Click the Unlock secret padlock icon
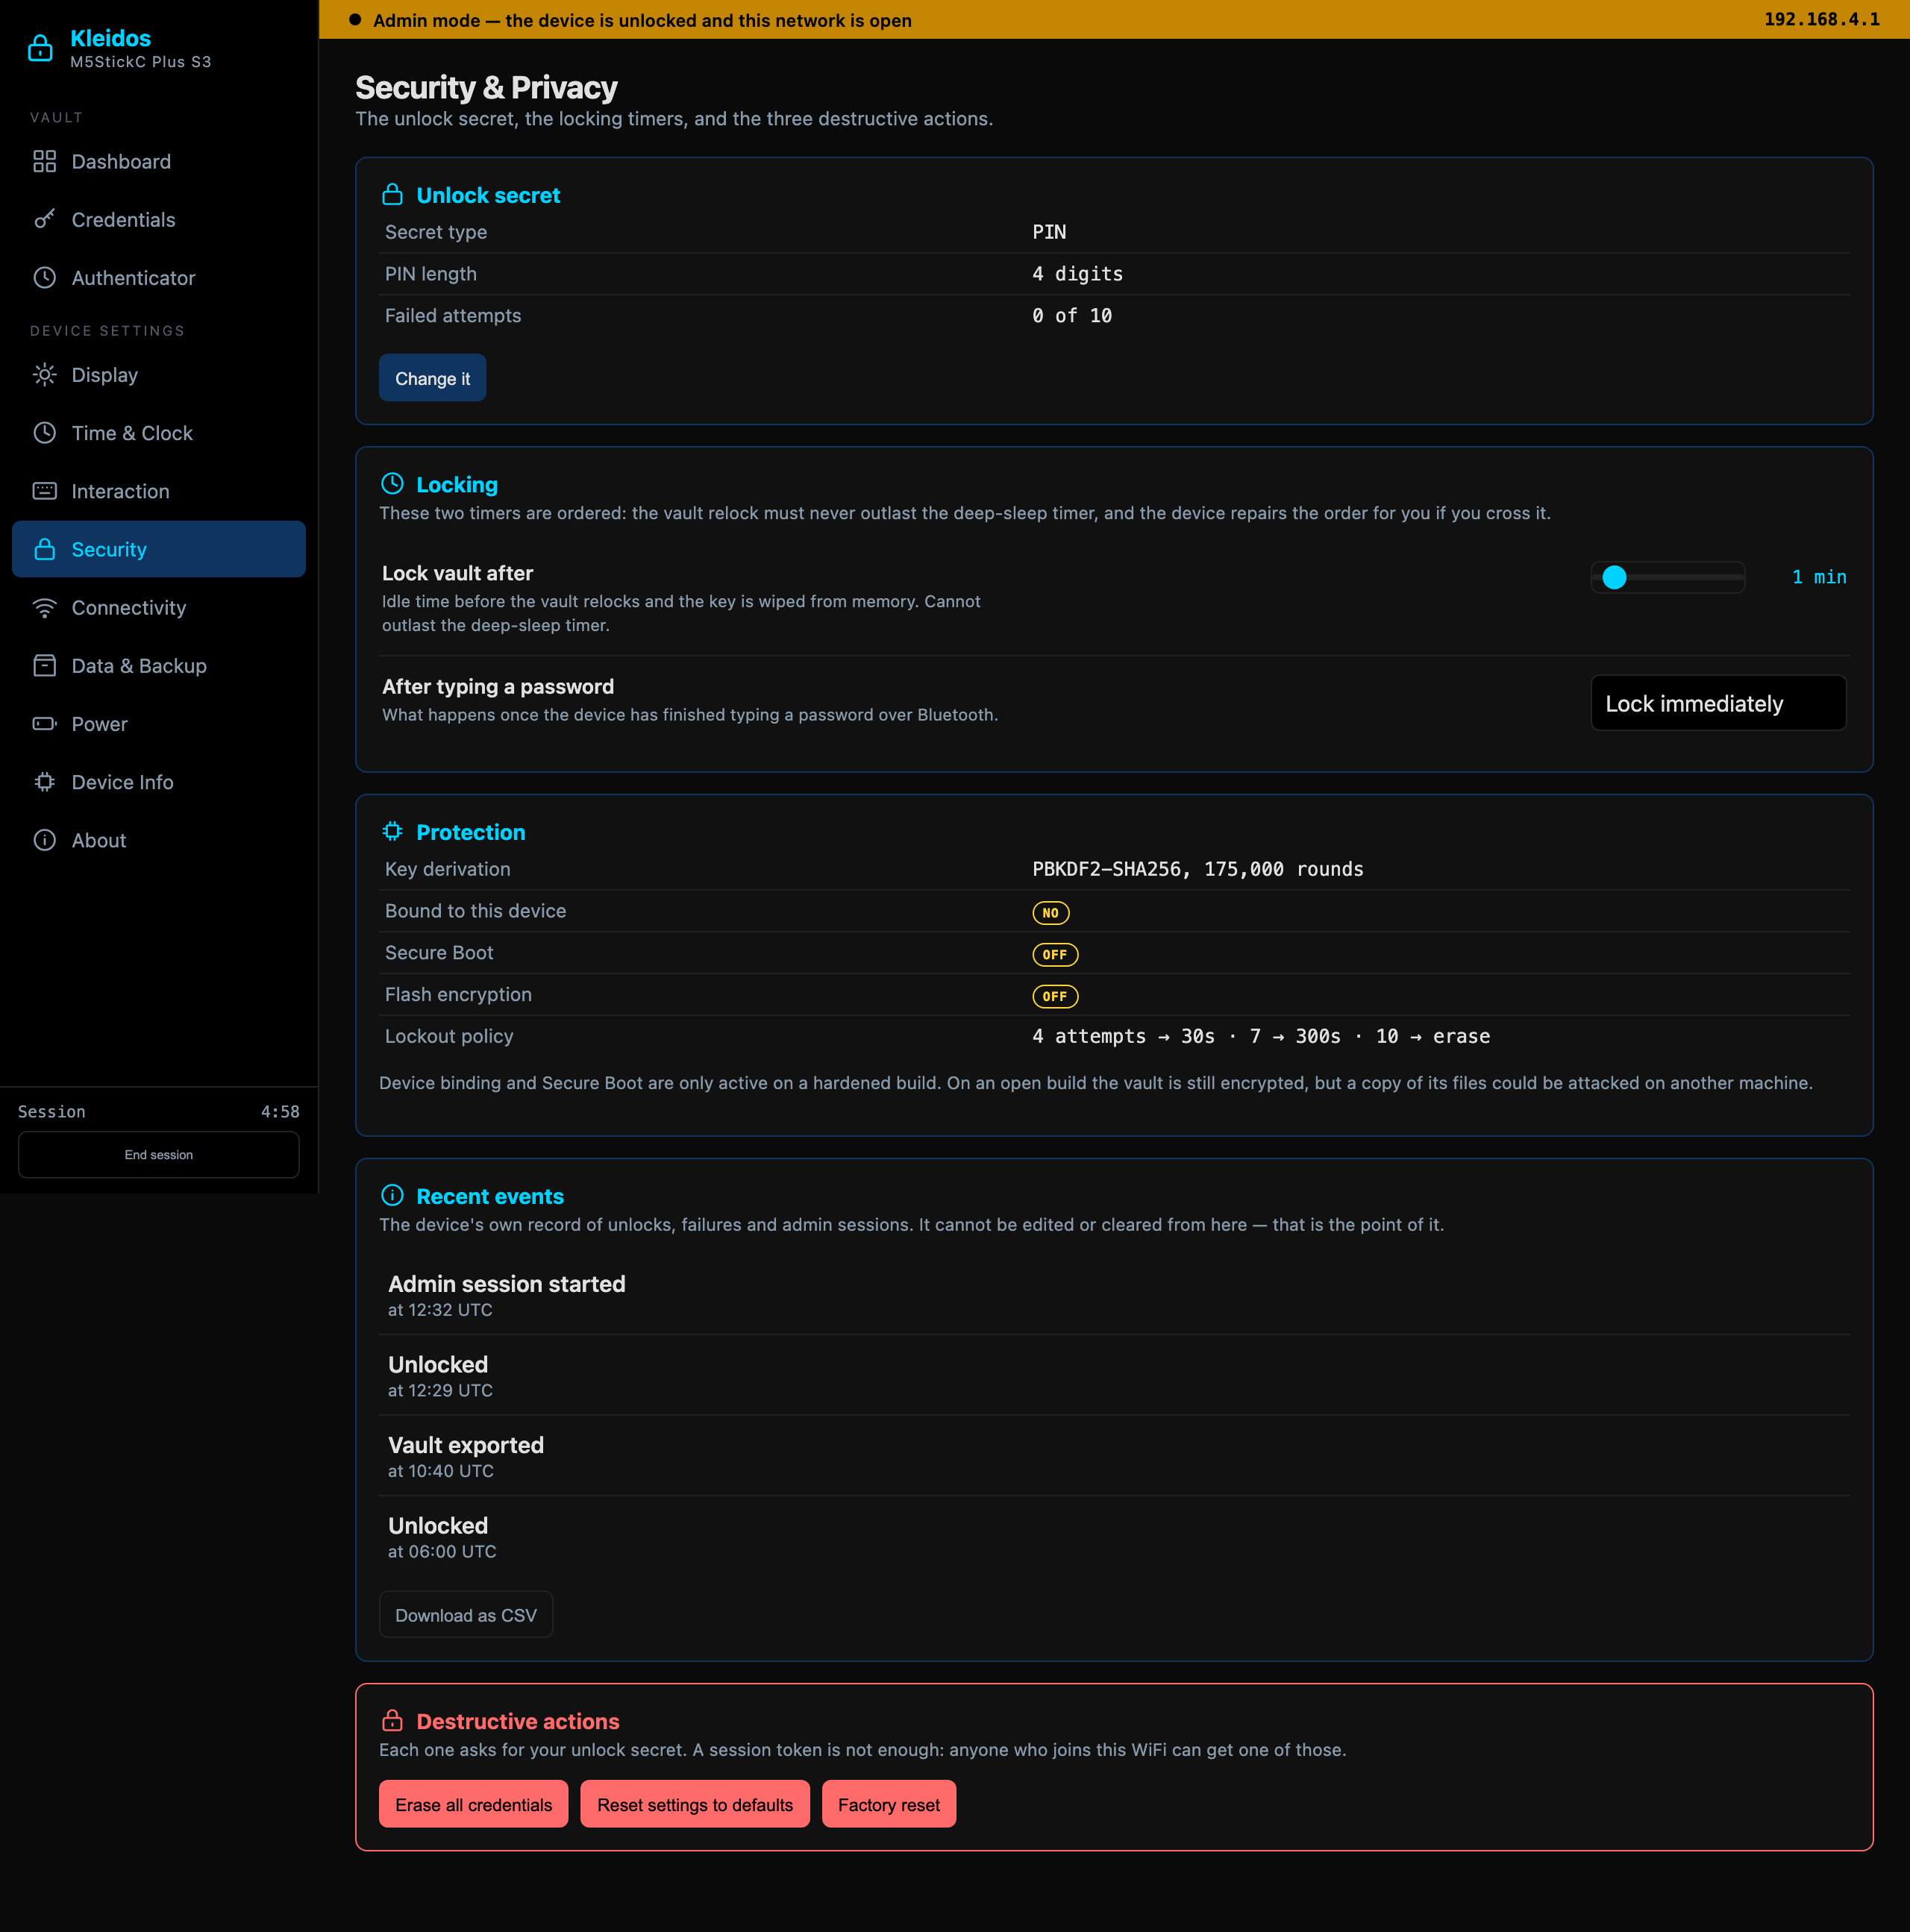 392,194
